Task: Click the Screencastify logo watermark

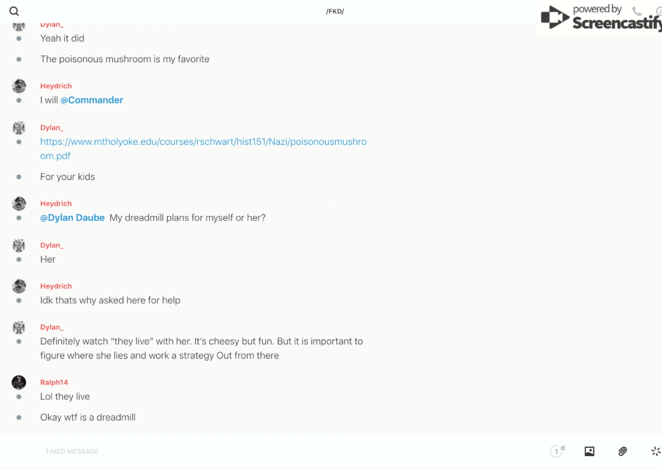Action: (x=602, y=18)
